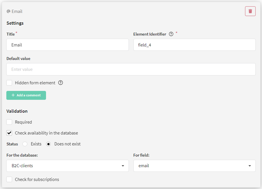
Task: Click the plus icon on Add a comment
Action: (13, 95)
